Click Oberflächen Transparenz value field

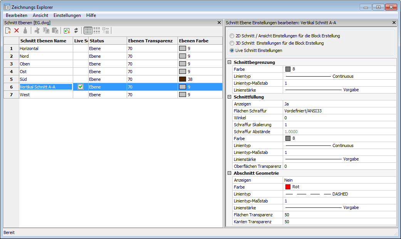coord(339,166)
